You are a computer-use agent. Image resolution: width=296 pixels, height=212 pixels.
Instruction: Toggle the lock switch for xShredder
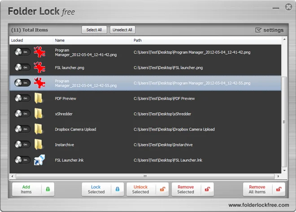pos(22,114)
